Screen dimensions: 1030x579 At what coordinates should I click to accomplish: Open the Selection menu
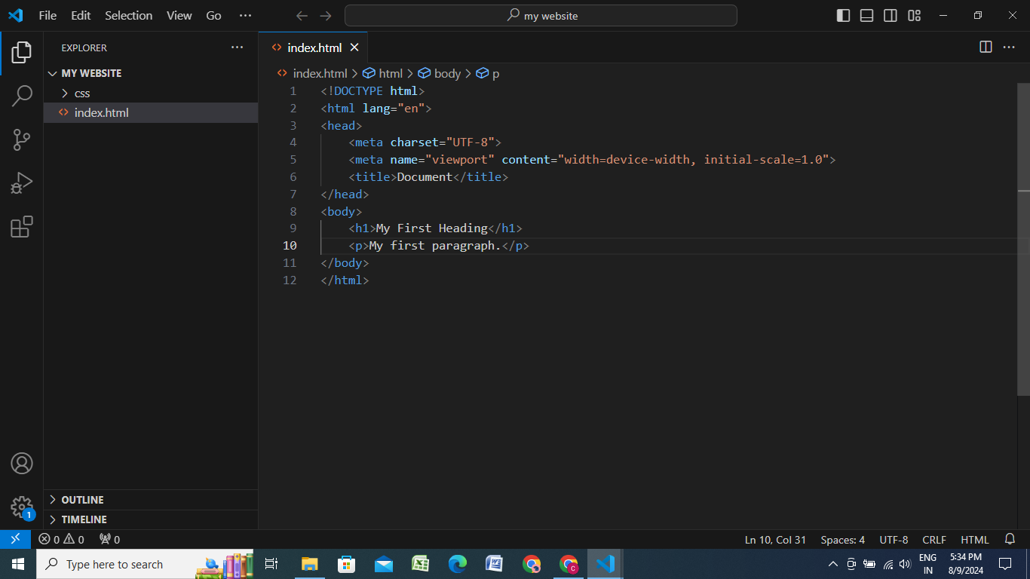tap(129, 15)
